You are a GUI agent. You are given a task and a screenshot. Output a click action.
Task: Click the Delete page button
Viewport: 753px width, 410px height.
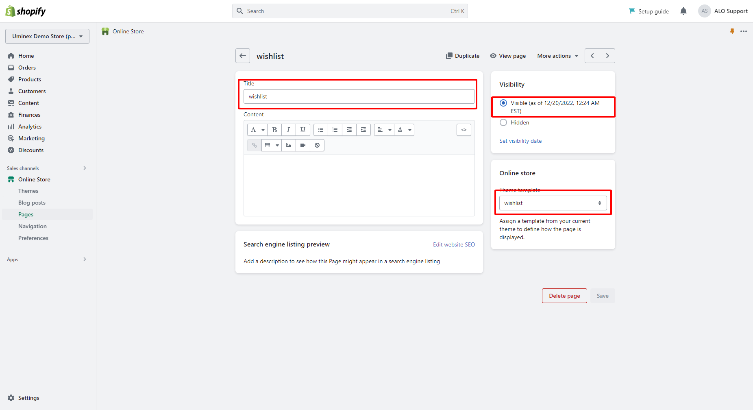pos(564,296)
